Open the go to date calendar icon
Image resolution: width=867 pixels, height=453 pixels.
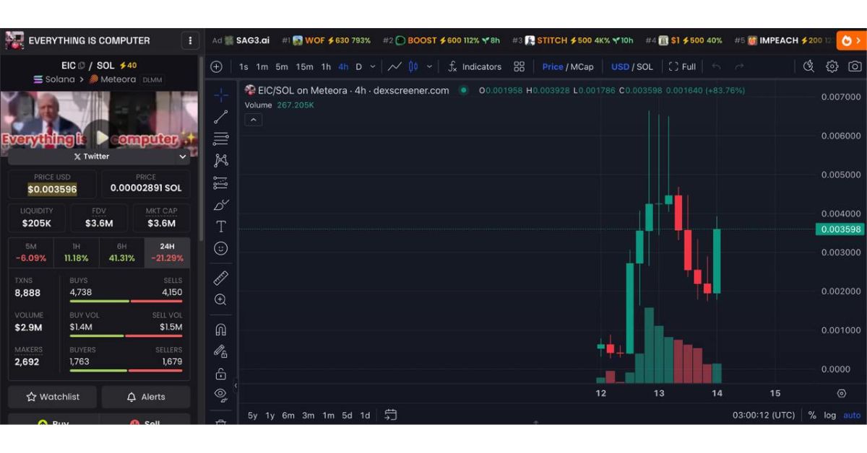[391, 415]
